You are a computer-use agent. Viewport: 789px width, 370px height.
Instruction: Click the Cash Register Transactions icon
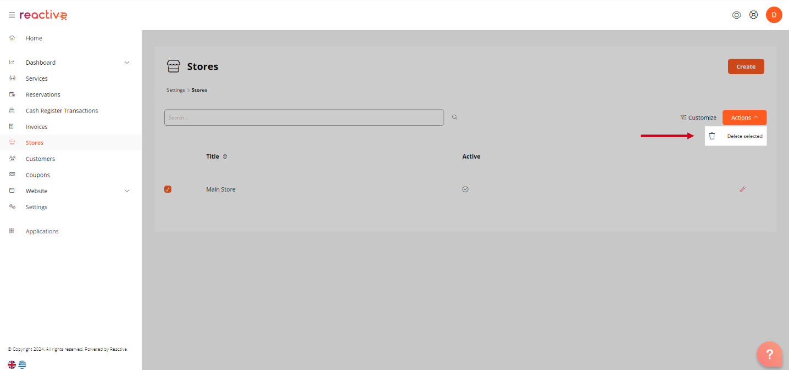click(x=12, y=110)
